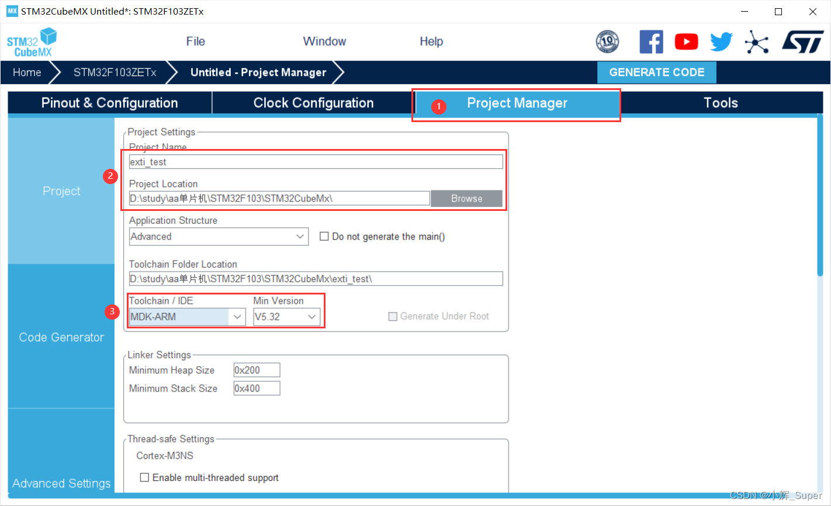Open the Toolchain / IDE MDK-ARM dropdown

coord(187,317)
